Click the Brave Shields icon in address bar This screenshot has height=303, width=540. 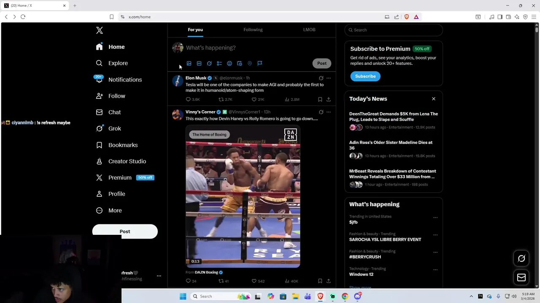pos(407,17)
